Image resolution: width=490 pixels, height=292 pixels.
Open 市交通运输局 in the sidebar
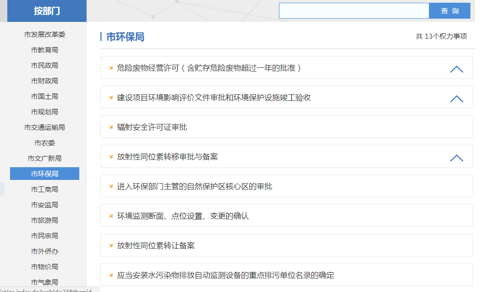tap(45, 128)
